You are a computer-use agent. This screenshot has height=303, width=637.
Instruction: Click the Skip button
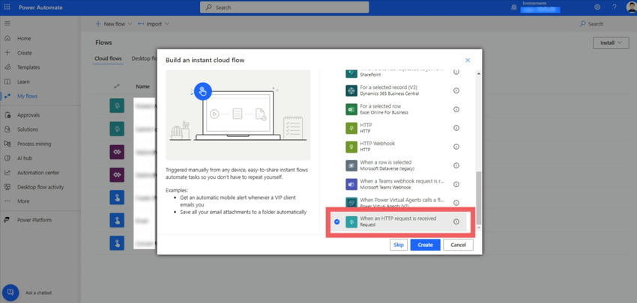(x=399, y=245)
